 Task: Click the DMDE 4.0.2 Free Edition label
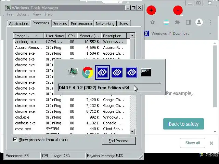[94, 88]
